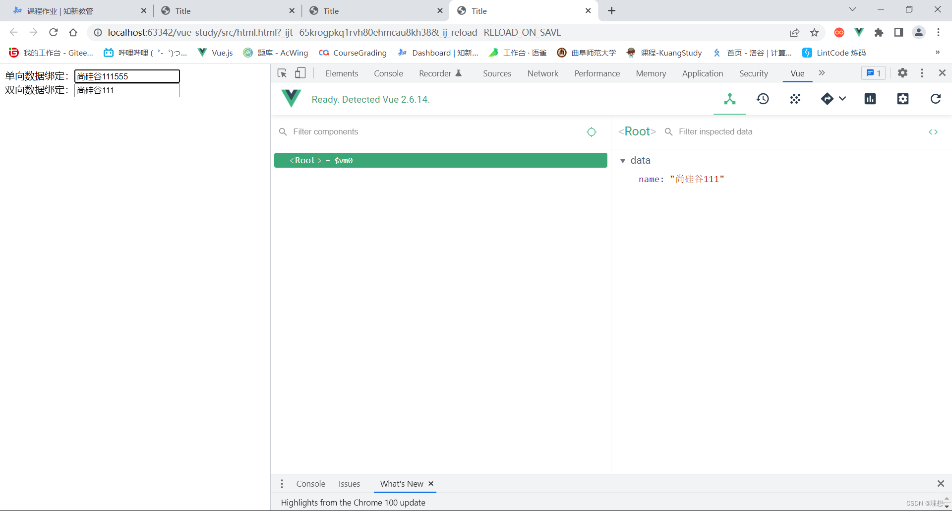Collapse the data section triangle
Screen dimensions: 952x511
pos(623,161)
